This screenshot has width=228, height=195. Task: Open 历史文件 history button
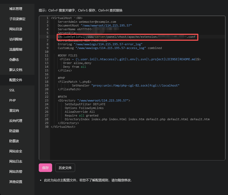[x=65, y=168]
